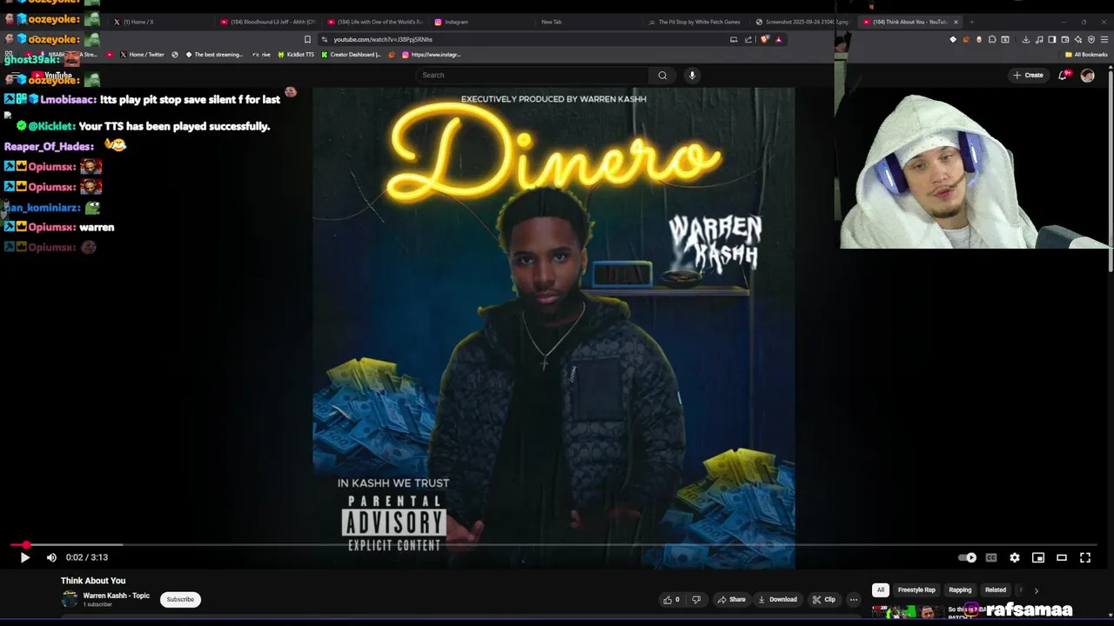Click the share page icon in address bar
1114x626 pixels.
coord(748,39)
